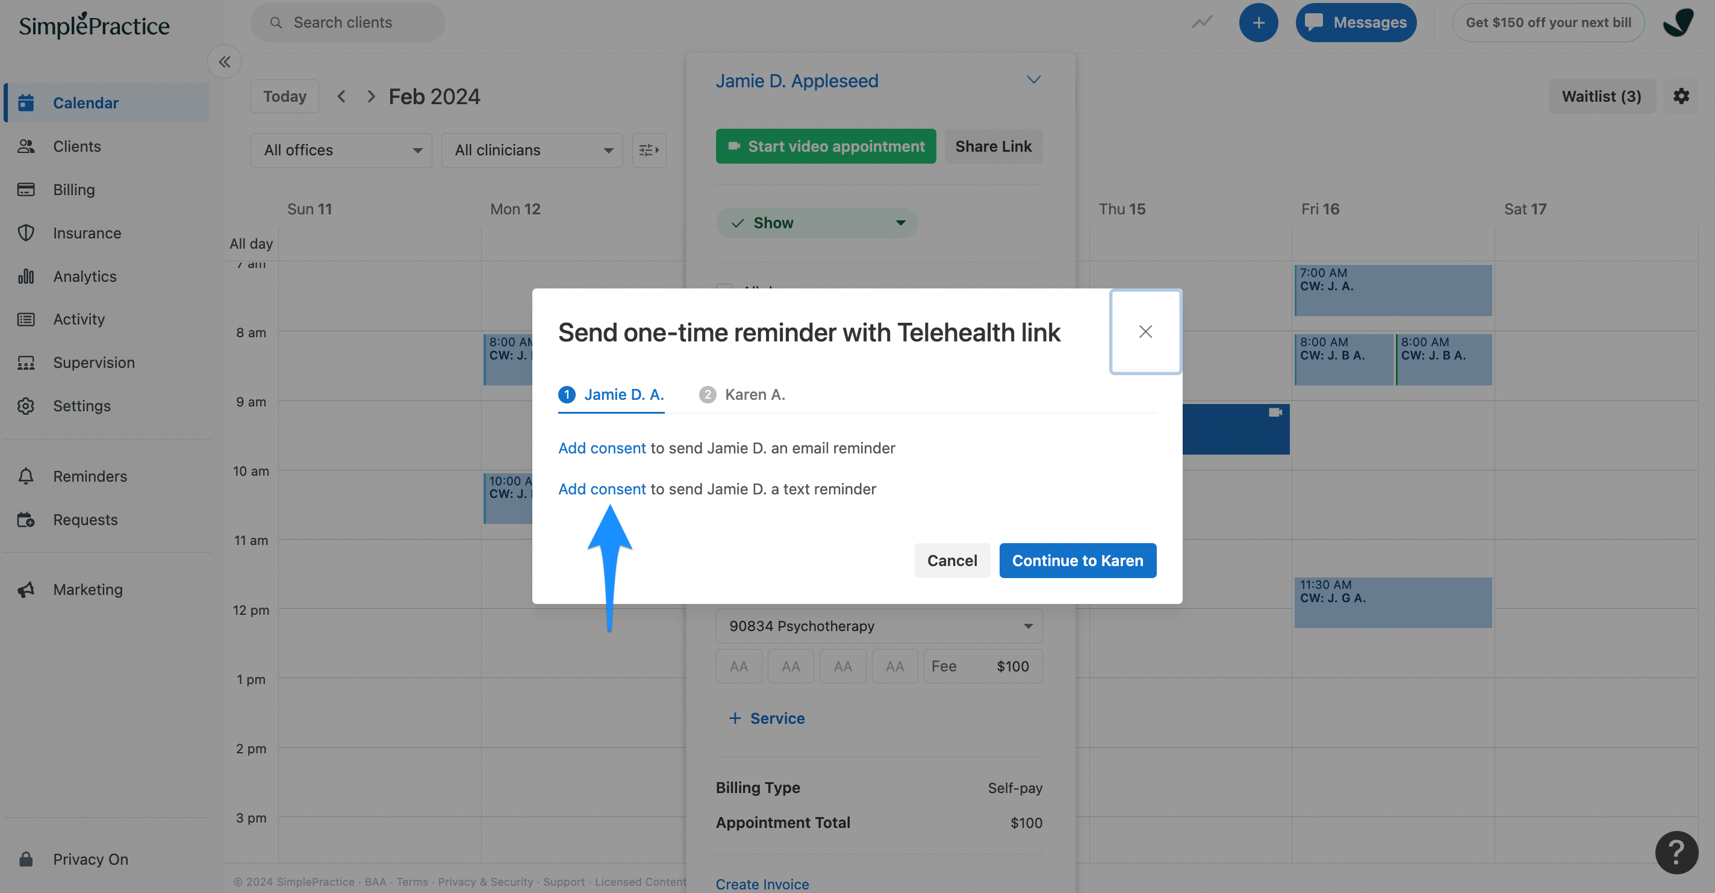Screen dimensions: 1715x893
Task: Open calendar settings gear icon
Action: 1681,96
